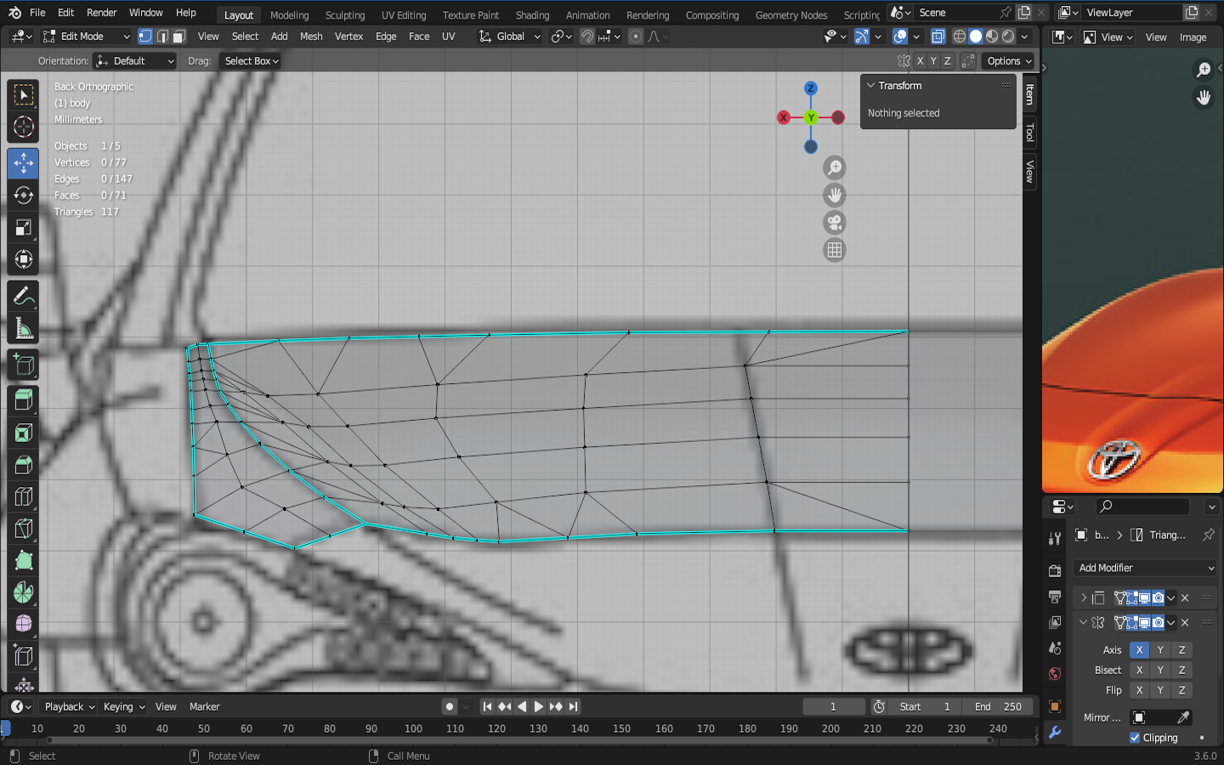Open the Render properties tab icon

tap(1055, 570)
